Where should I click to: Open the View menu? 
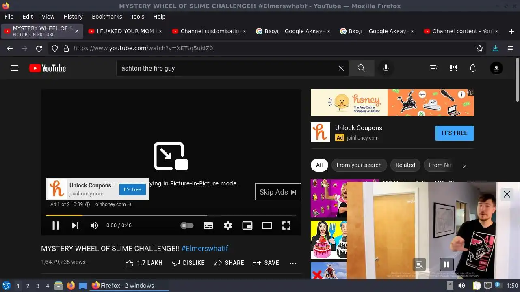pos(48,17)
